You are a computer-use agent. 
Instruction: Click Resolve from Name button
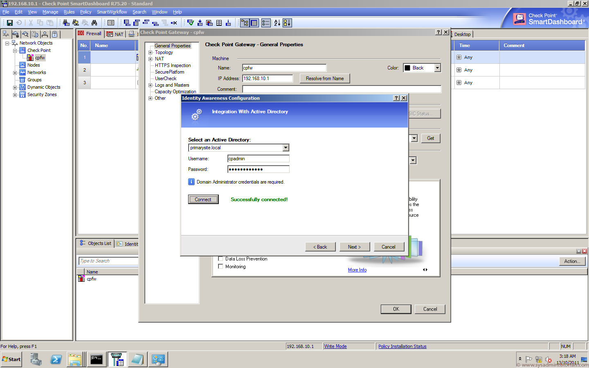click(x=325, y=79)
